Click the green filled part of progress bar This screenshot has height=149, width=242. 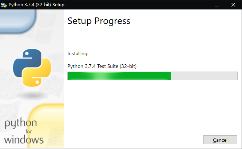119,76
